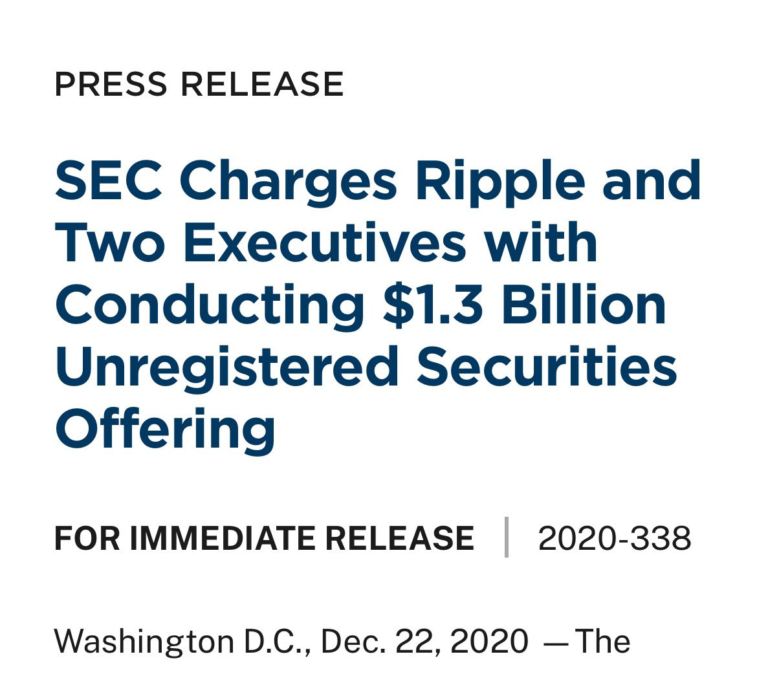This screenshot has width=757, height=674.
Task: Click the word Conducting in headline
Action: (210, 307)
